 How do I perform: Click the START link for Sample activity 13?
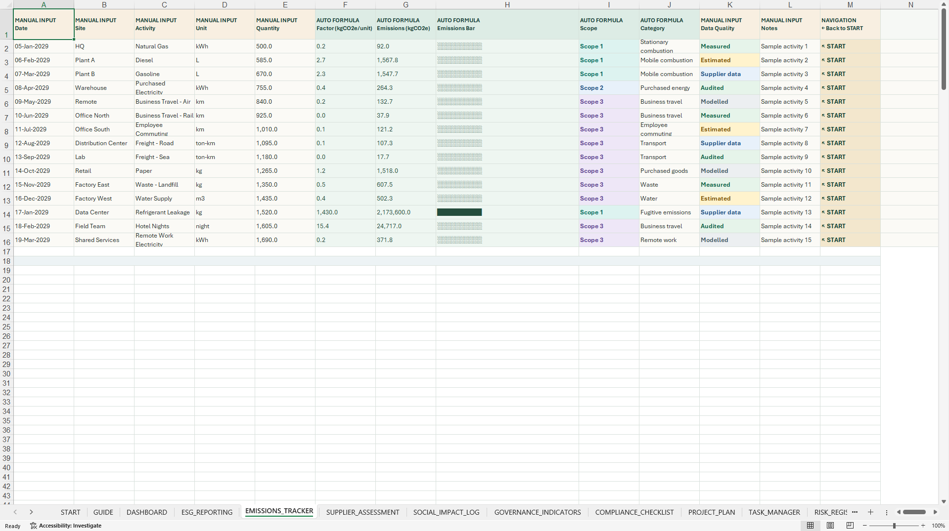[836, 212]
